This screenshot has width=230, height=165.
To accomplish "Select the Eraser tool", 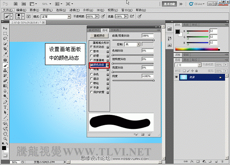I will [x=5, y=80].
